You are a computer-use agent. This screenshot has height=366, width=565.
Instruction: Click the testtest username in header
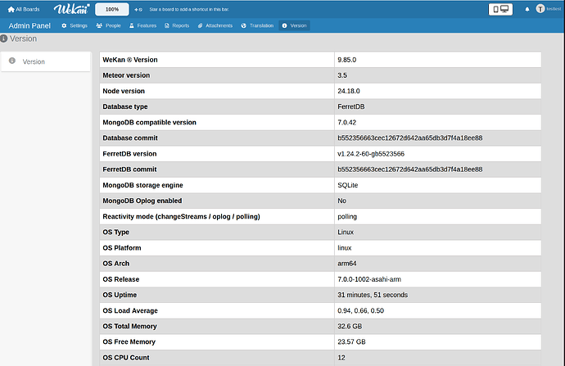(x=554, y=9)
